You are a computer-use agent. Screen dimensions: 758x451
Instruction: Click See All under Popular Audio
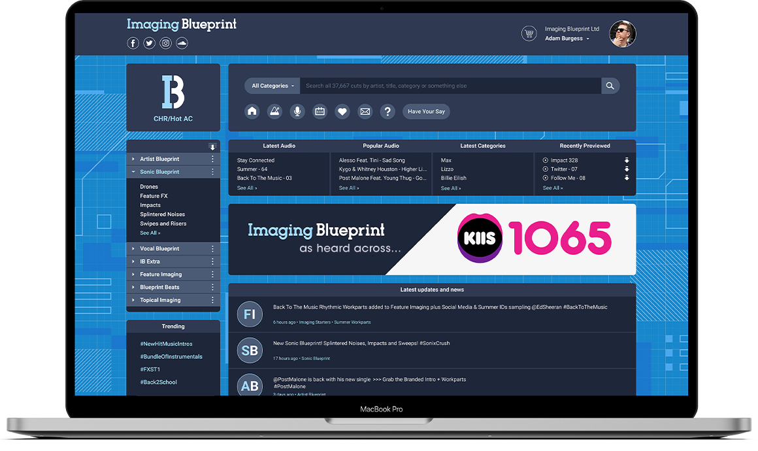point(349,188)
